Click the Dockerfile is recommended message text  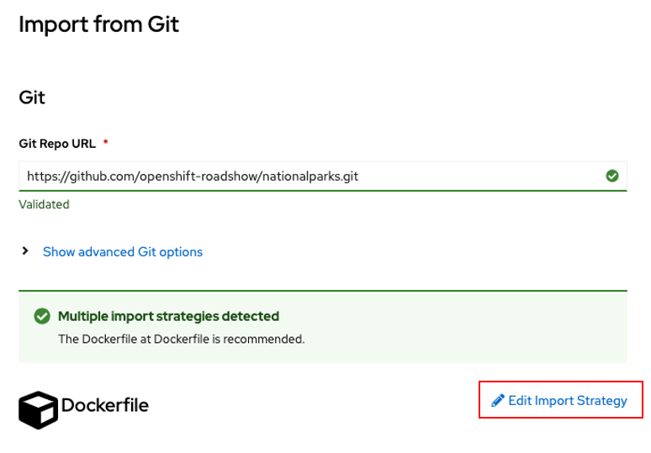(x=182, y=339)
